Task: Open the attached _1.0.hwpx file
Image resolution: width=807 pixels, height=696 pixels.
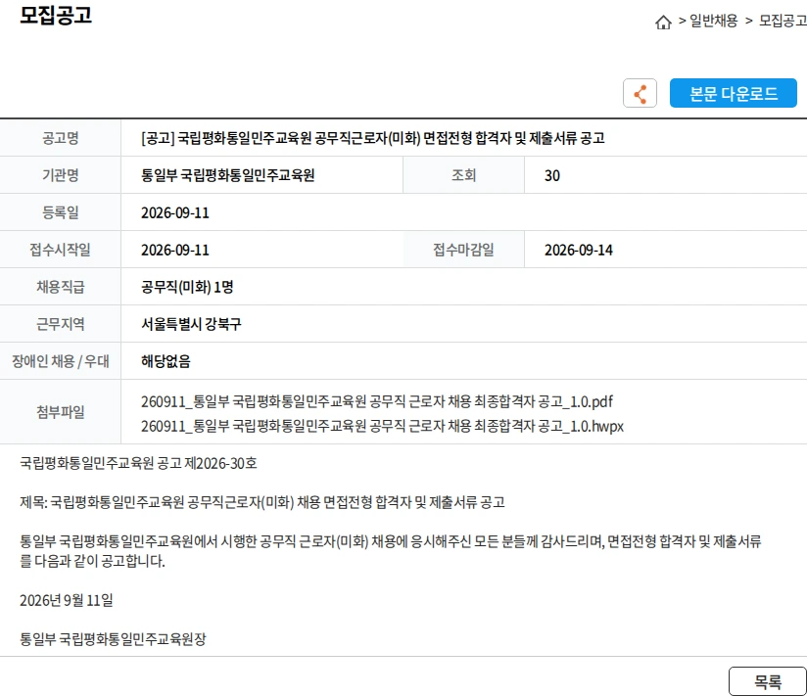Action: click(x=382, y=426)
